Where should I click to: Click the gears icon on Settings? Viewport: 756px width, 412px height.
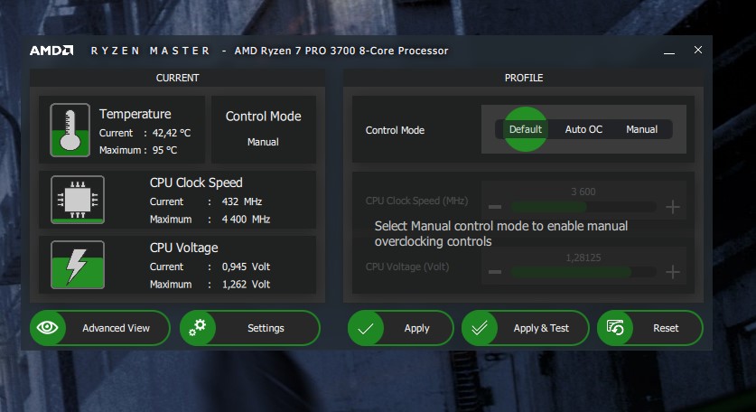pyautogui.click(x=197, y=328)
